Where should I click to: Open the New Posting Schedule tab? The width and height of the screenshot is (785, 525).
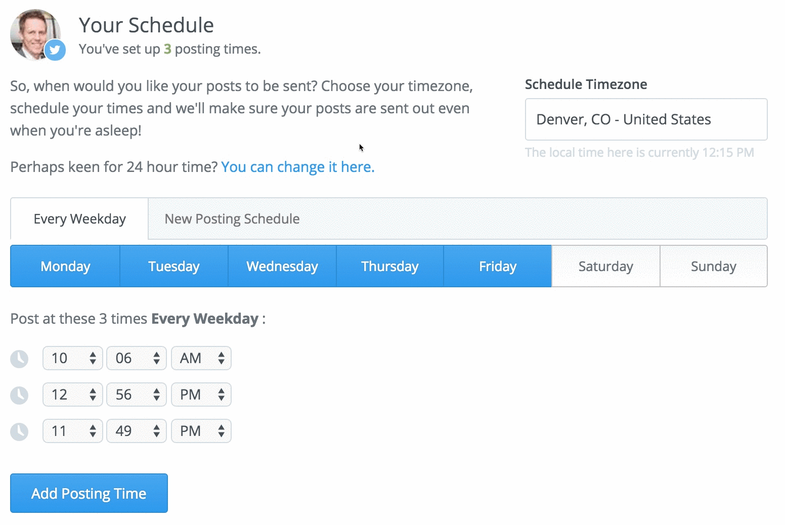[x=231, y=218]
